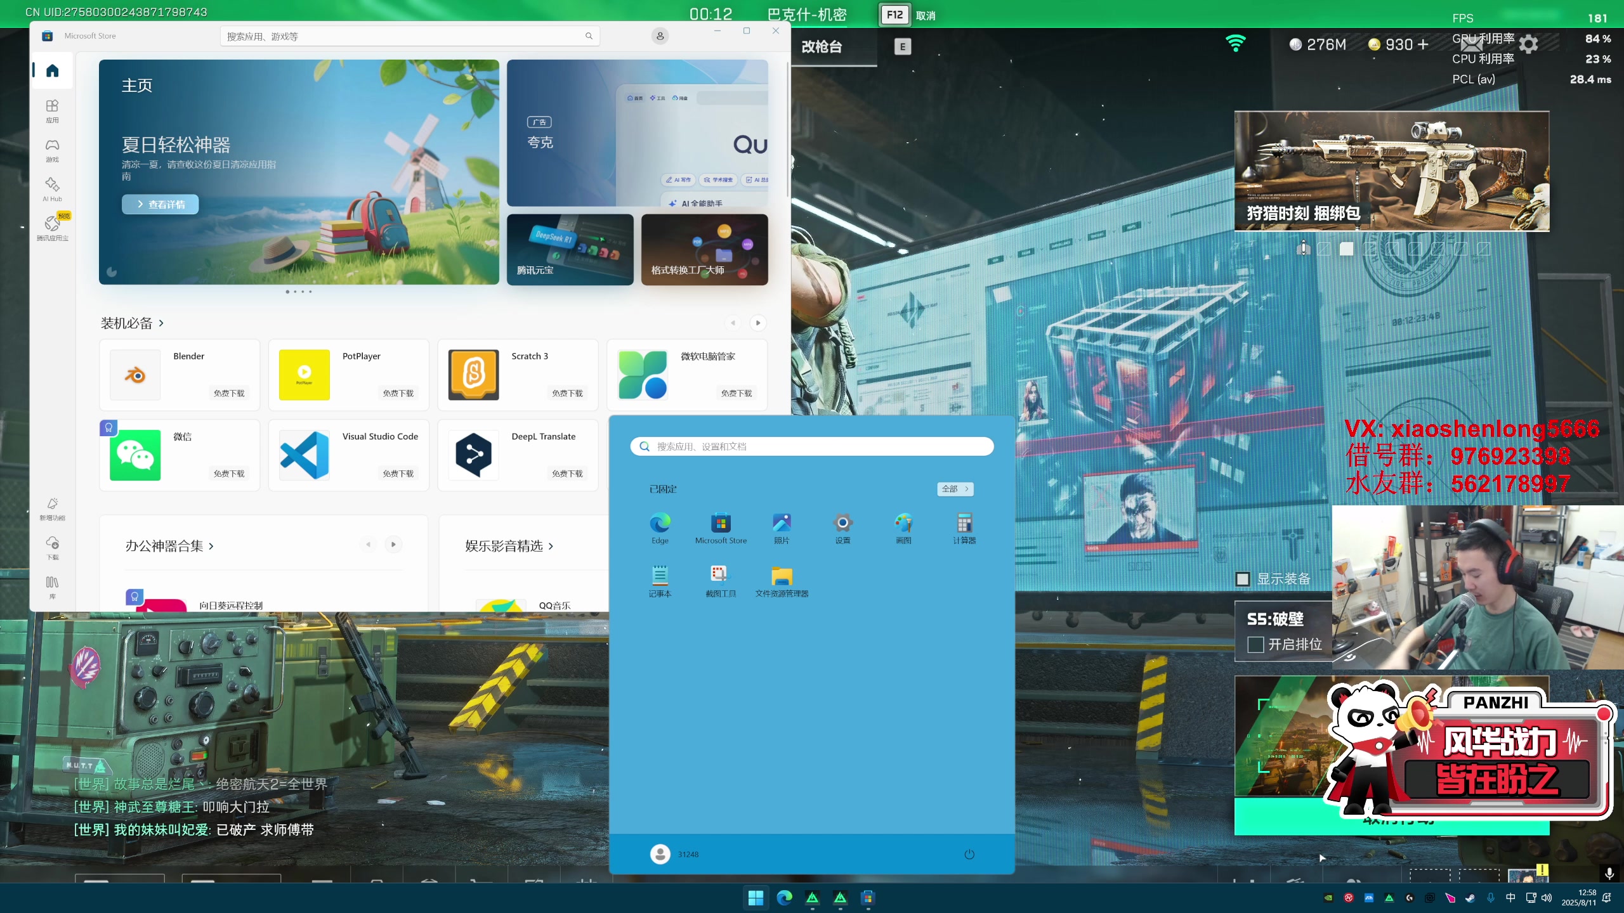Screen dimensions: 1624x913
Task: Show all pinned apps via 全部 button
Action: tap(955, 489)
